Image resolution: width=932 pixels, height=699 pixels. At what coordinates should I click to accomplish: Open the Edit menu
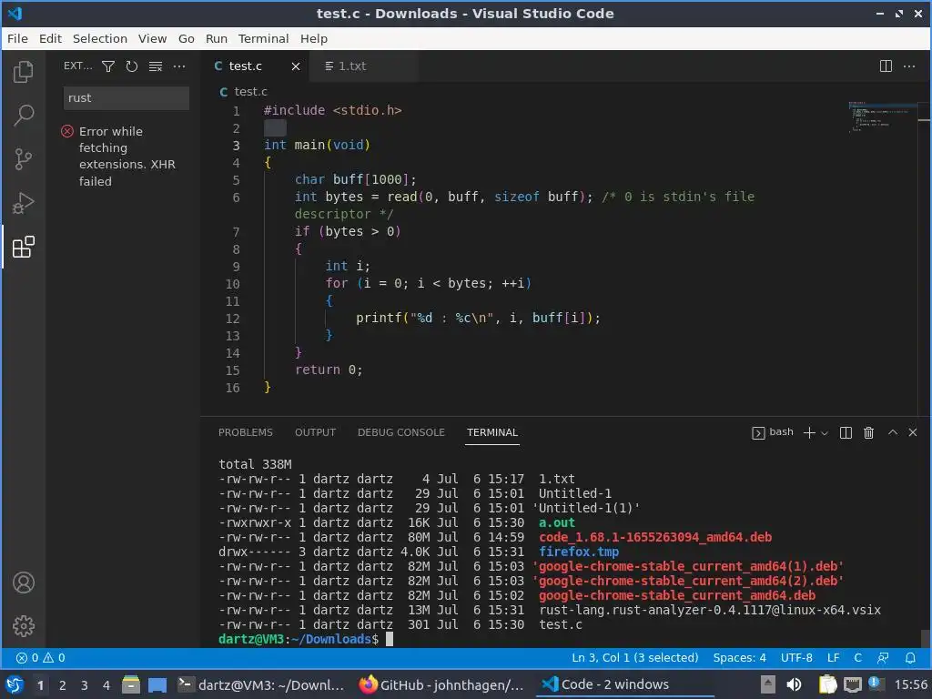coord(51,38)
